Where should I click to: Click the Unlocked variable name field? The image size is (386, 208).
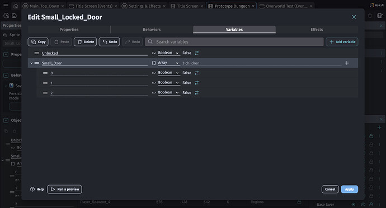pyautogui.click(x=95, y=53)
